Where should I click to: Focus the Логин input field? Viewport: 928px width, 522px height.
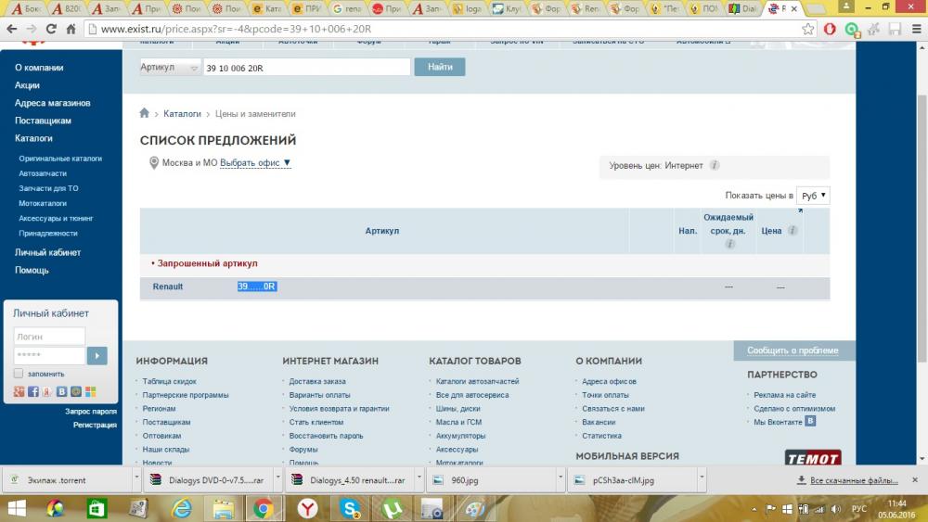tap(49, 337)
